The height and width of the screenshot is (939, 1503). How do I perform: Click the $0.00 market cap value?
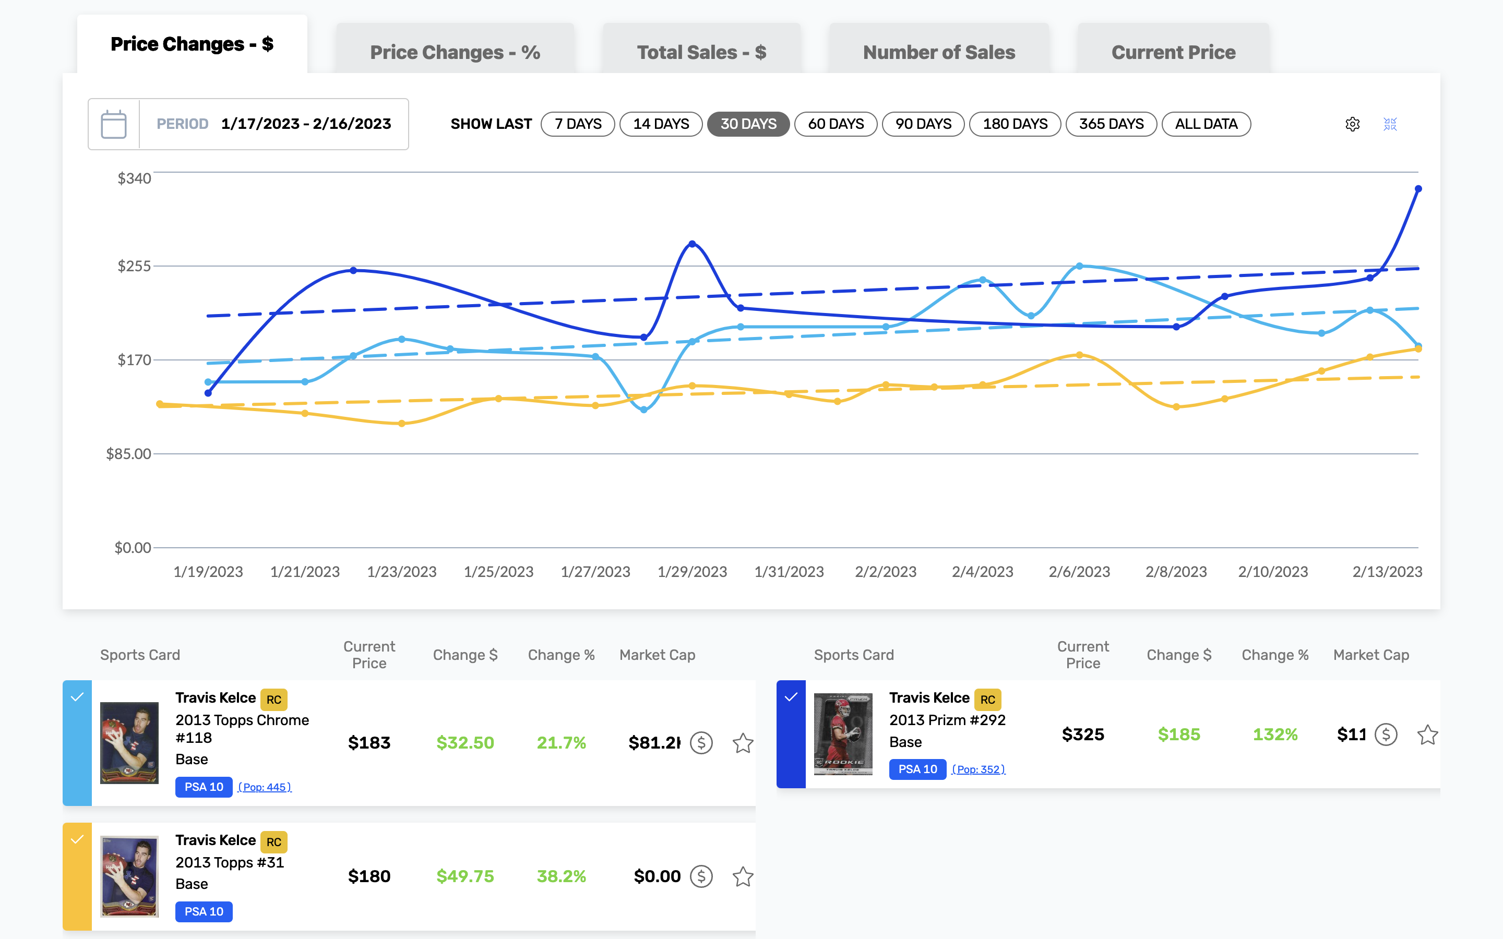click(657, 876)
